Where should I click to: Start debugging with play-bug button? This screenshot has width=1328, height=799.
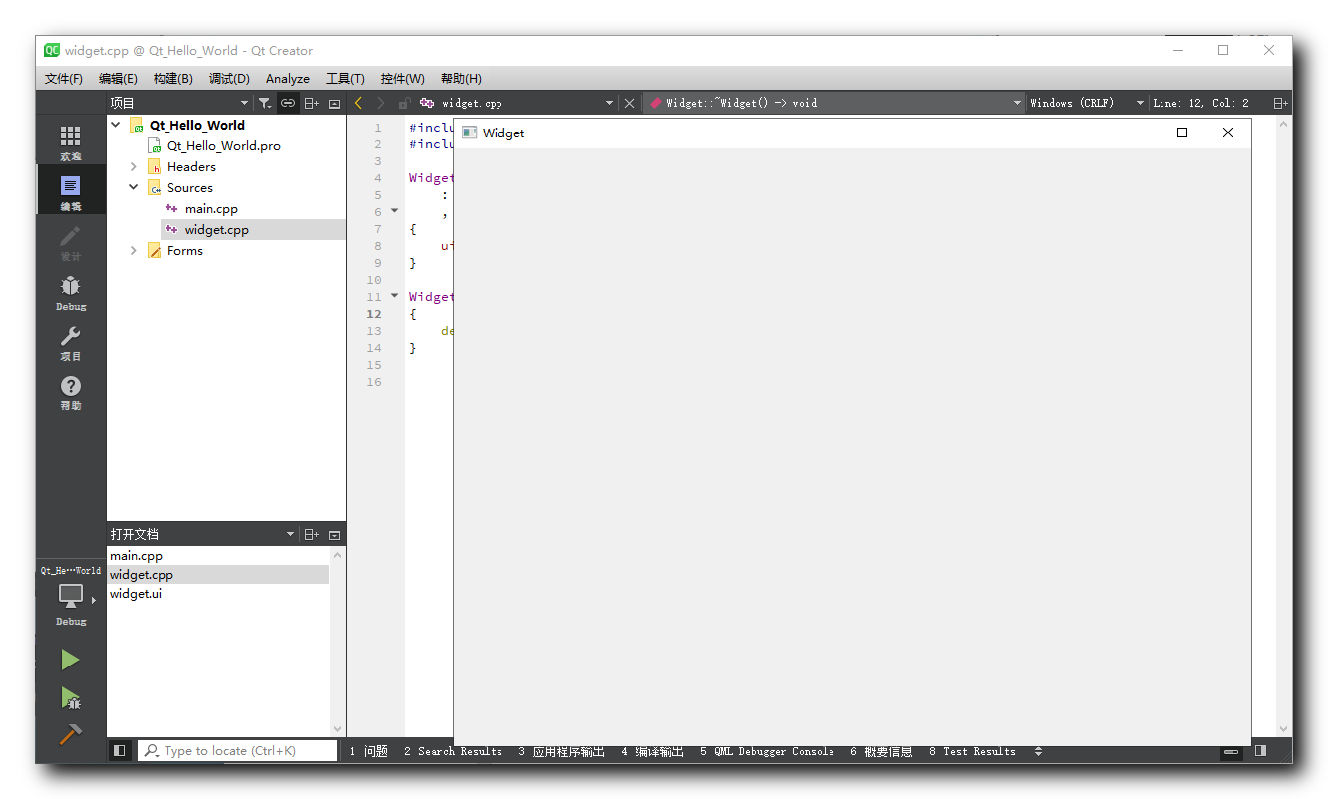[x=70, y=697]
